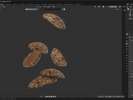Switch to the UV Editing workspace

tap(22, 4)
